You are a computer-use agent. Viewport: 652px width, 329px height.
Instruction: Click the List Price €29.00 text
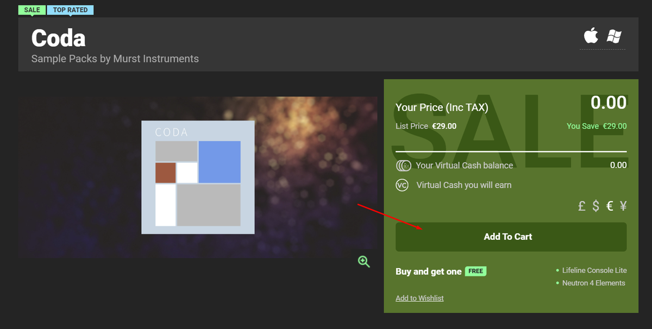tap(426, 126)
